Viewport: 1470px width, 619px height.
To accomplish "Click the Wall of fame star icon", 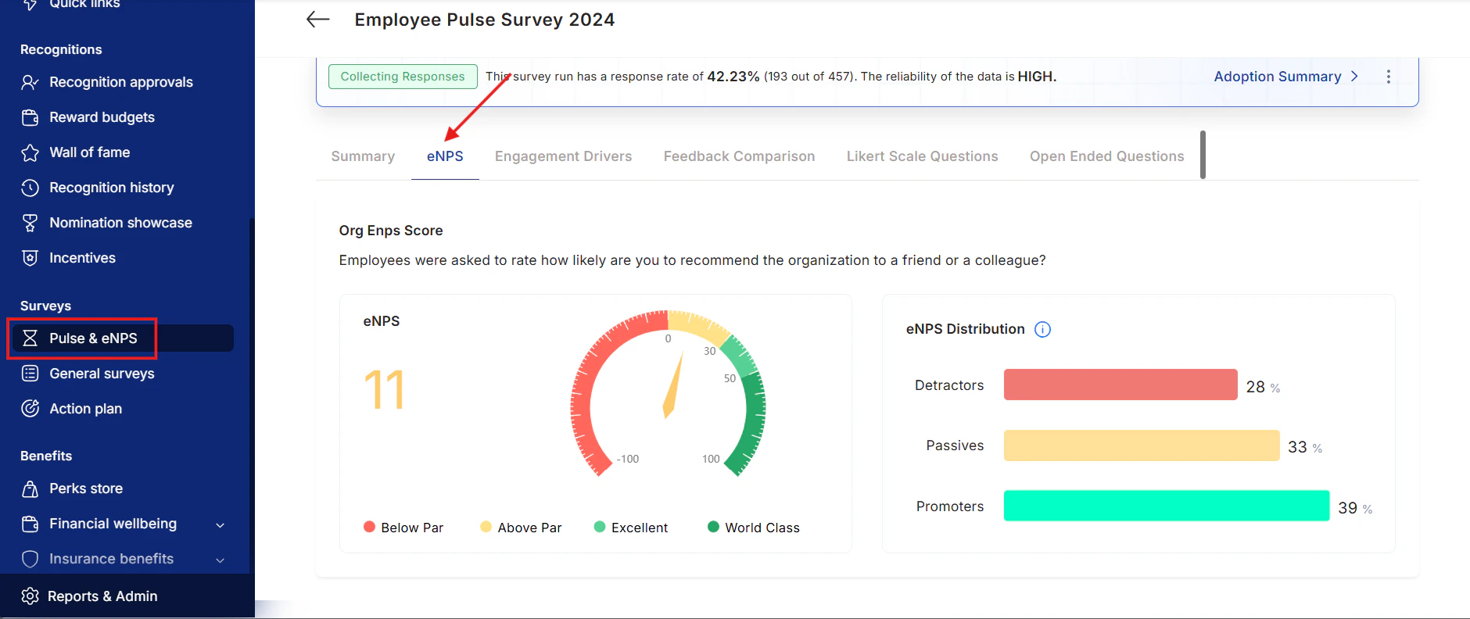I will (30, 152).
